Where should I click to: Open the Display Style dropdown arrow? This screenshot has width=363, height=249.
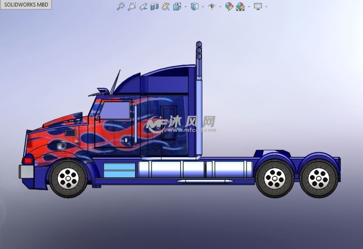coord(203,7)
